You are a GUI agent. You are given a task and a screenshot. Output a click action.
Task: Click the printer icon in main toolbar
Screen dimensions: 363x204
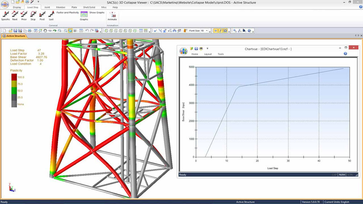pos(30,30)
